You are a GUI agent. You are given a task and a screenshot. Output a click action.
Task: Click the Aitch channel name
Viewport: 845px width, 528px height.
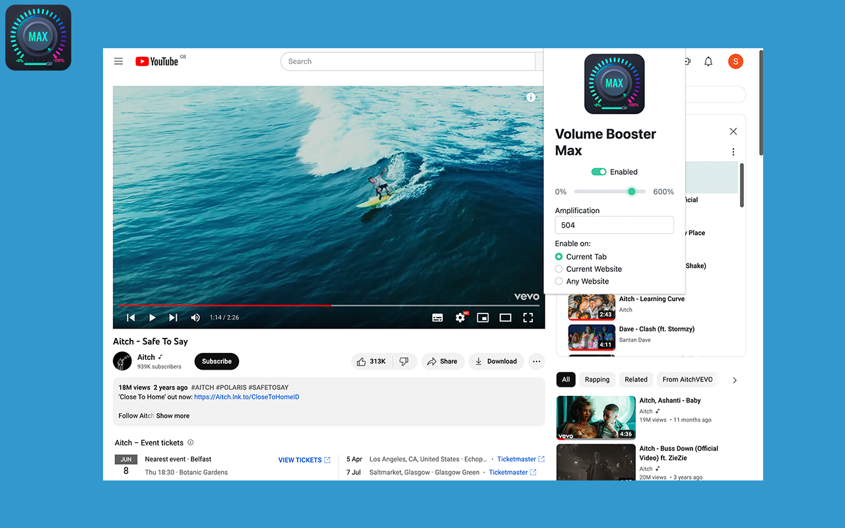(146, 357)
